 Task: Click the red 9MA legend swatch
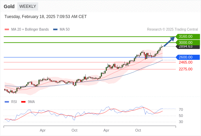click(23, 102)
